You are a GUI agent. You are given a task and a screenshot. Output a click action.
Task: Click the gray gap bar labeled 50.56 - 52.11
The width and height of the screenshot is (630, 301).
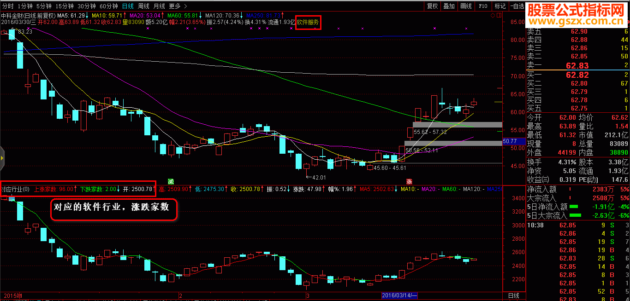[453, 144]
